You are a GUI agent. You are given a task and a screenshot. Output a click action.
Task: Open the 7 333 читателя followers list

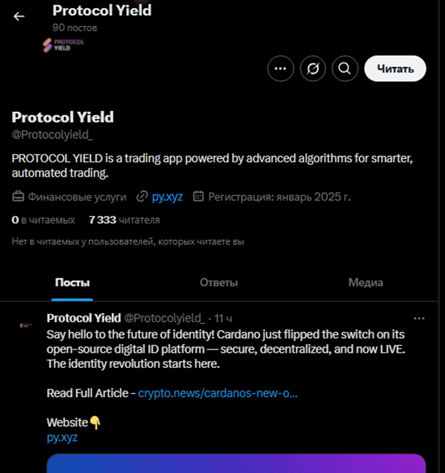click(124, 220)
